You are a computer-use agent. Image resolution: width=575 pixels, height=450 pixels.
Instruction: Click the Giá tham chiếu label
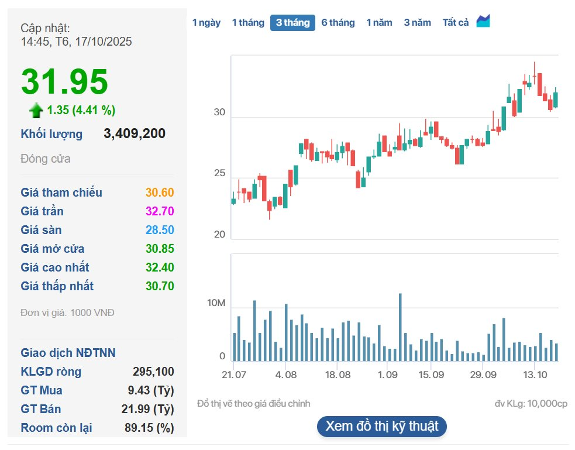61,193
